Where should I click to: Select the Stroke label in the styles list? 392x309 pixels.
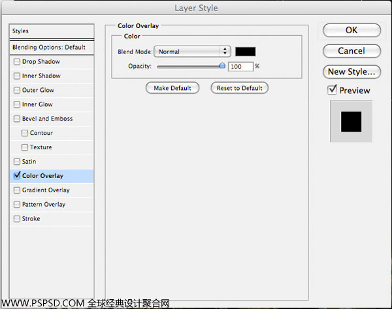pos(31,219)
